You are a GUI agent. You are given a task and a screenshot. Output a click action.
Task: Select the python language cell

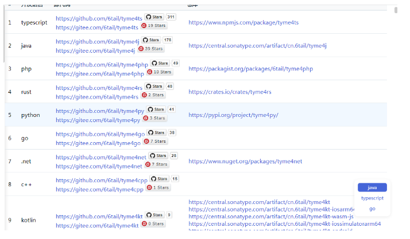coord(30,115)
